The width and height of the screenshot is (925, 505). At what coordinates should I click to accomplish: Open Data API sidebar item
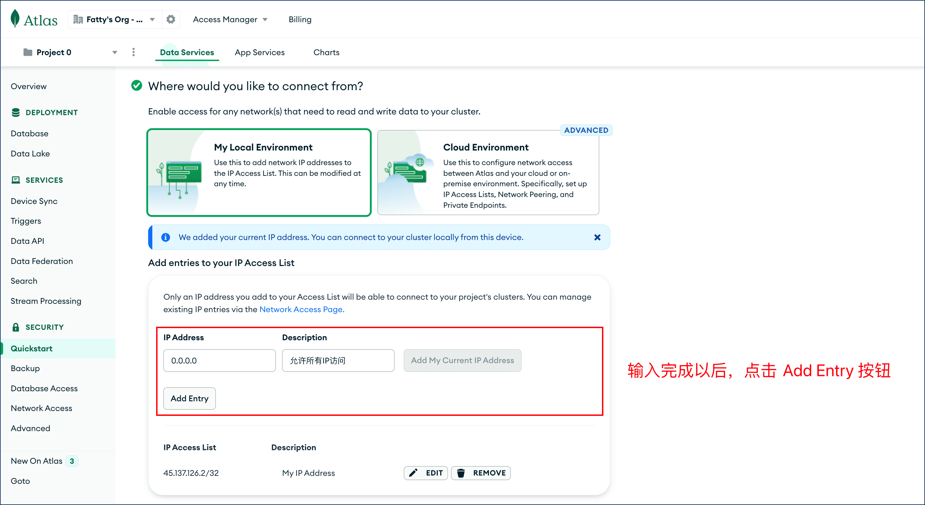(x=28, y=241)
